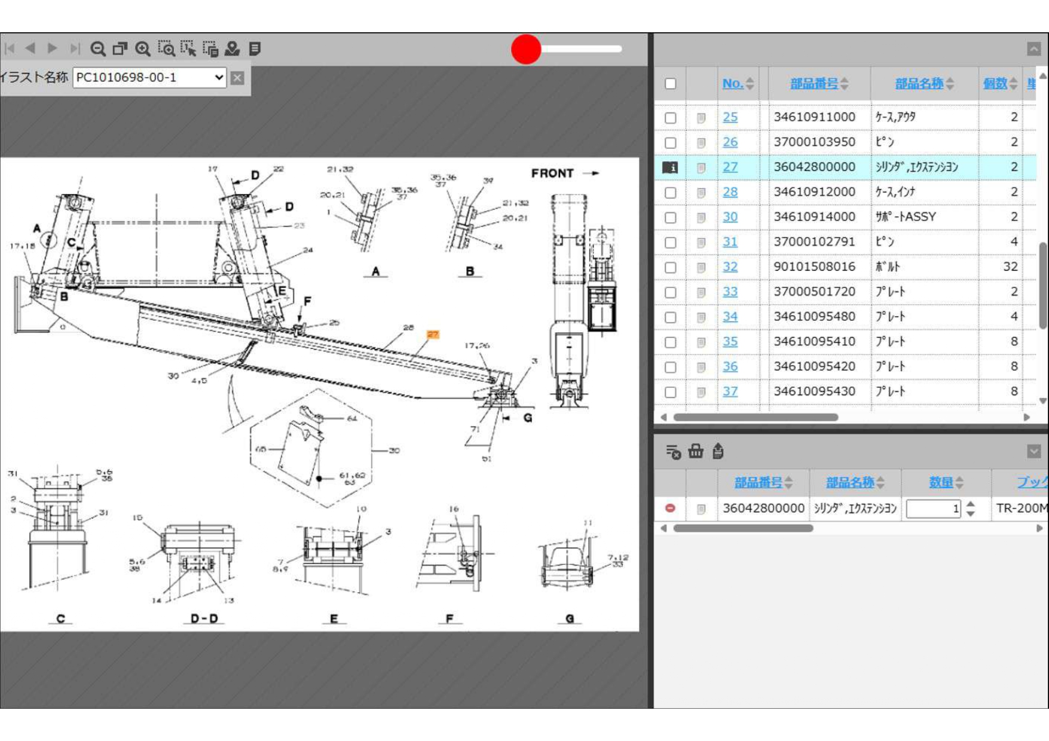Click the red-handled slider in the toolbar
Screen dimensions: 1049x741
(526, 49)
